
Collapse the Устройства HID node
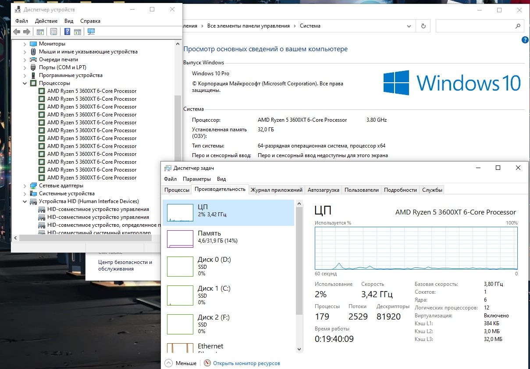coord(25,201)
